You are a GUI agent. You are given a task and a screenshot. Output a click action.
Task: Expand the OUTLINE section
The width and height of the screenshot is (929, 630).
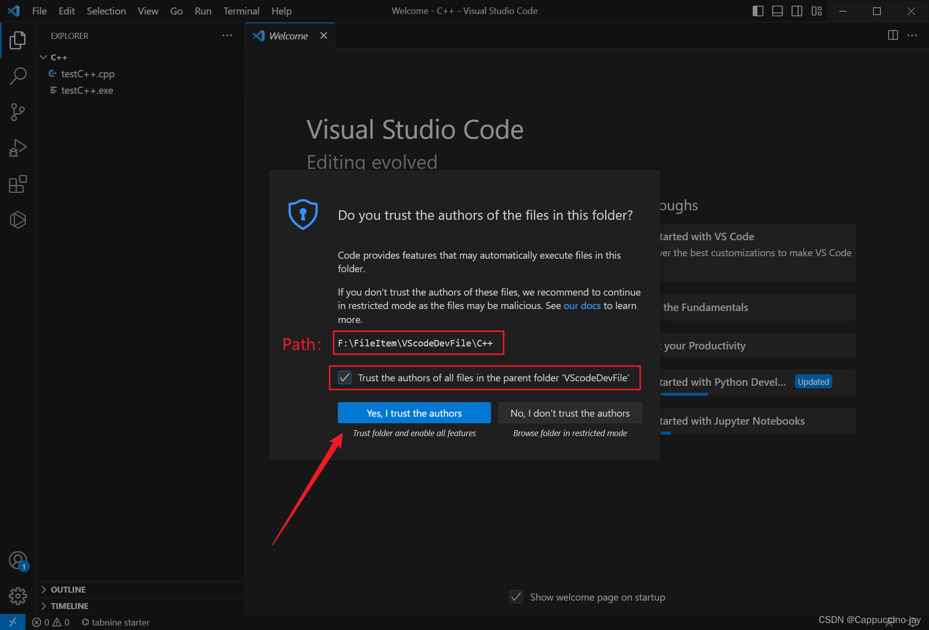140,590
